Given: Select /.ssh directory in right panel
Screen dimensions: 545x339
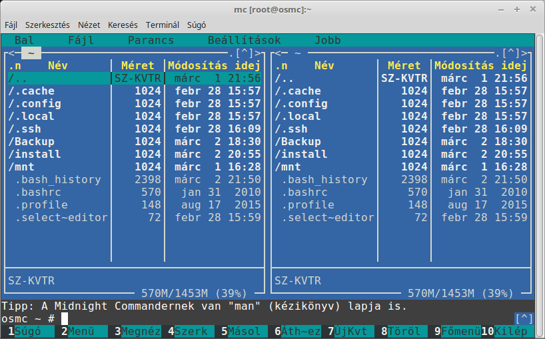Looking at the screenshot, I should click(x=401, y=129).
